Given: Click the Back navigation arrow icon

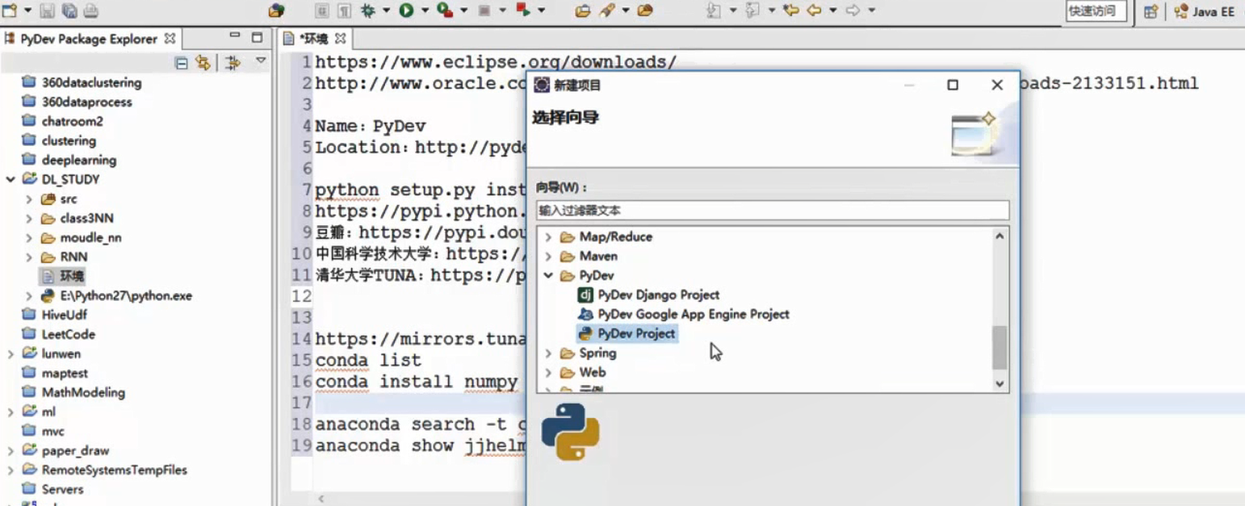Looking at the screenshot, I should pos(814,10).
